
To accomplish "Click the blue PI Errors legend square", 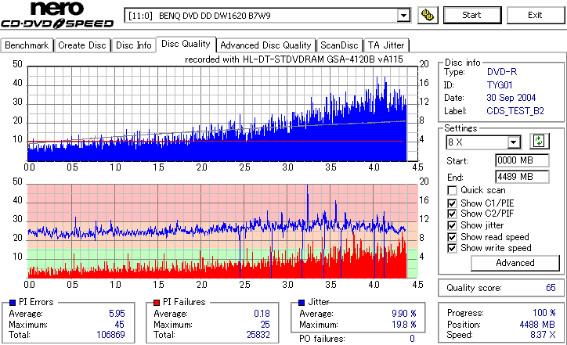I will click(13, 303).
